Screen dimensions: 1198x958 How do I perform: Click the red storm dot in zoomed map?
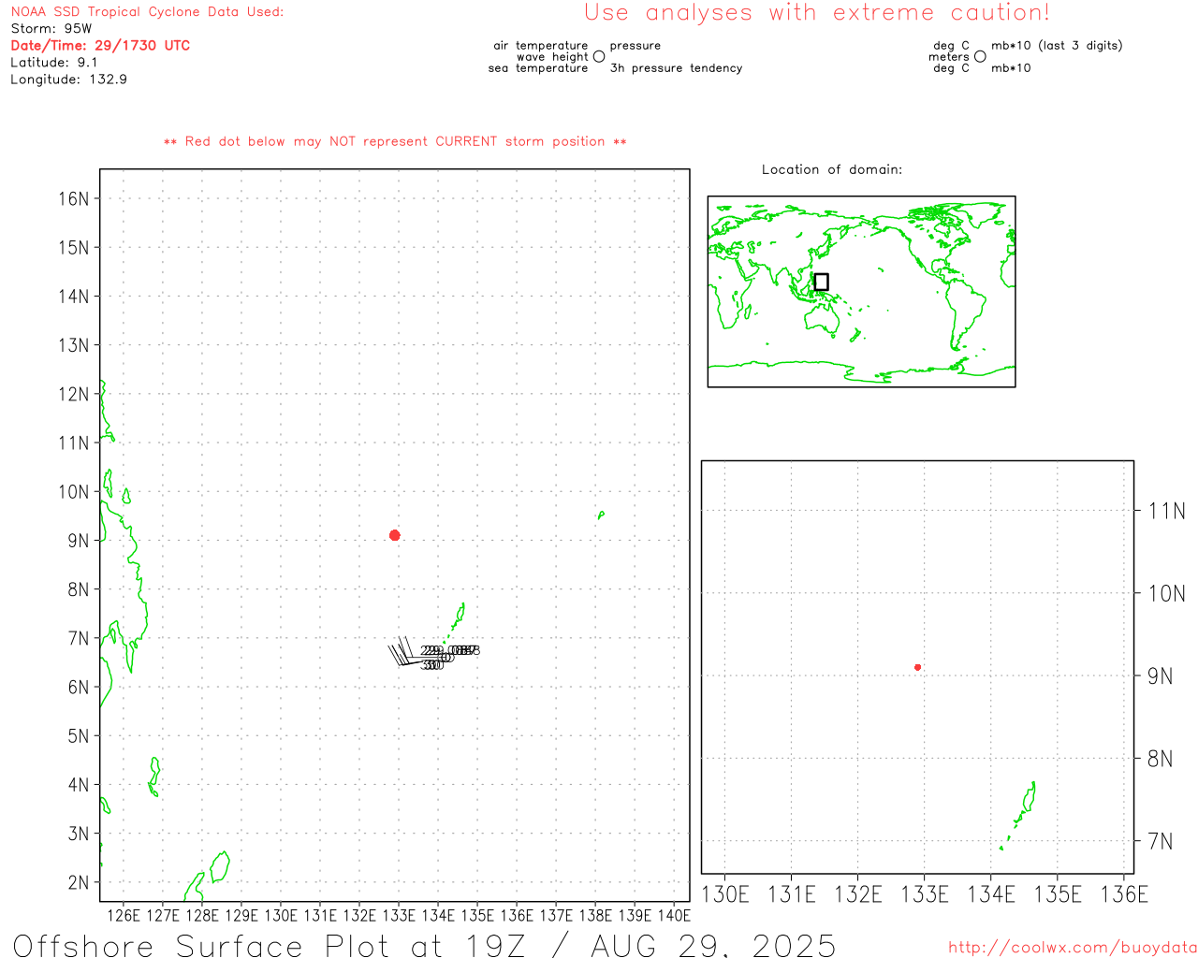[x=918, y=667]
